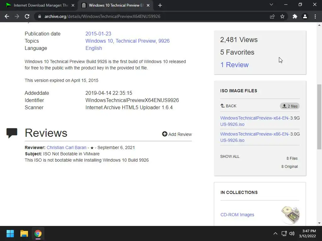Viewport: 322px width, 241px height.
Task: Go back using the browser back arrow
Action: point(7,16)
